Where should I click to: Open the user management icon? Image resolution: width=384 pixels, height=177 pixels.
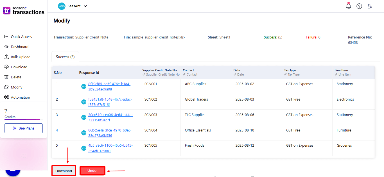pyautogui.click(x=370, y=6)
